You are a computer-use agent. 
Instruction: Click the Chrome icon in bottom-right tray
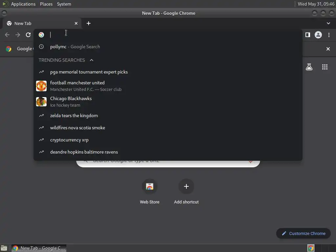311,248
